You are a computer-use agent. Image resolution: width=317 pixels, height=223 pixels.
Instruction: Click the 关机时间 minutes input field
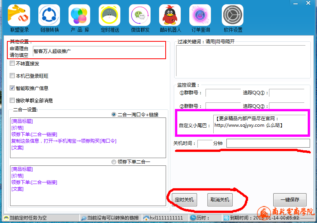pos(205,144)
